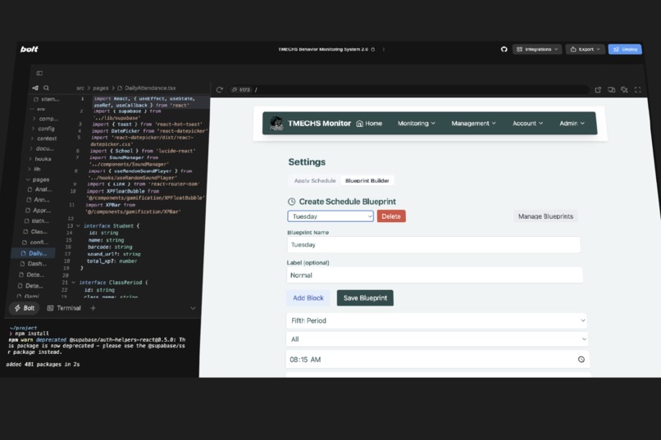Click DailyAttendance.tsx in breadcrumb
661x440 pixels.
pos(146,88)
